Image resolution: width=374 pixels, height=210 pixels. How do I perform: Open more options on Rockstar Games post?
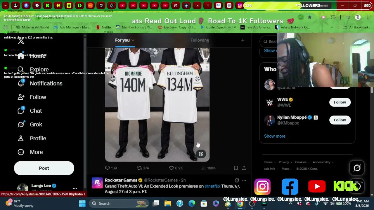244,180
